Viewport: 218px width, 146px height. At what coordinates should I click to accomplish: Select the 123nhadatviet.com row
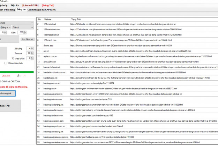tap(127, 30)
